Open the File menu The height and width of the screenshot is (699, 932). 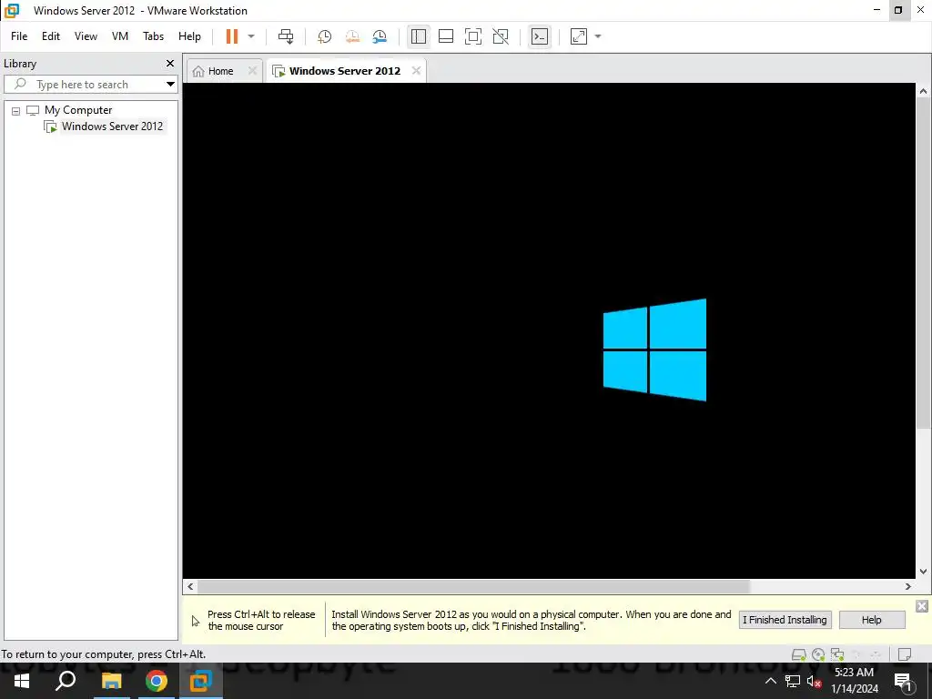pos(19,36)
